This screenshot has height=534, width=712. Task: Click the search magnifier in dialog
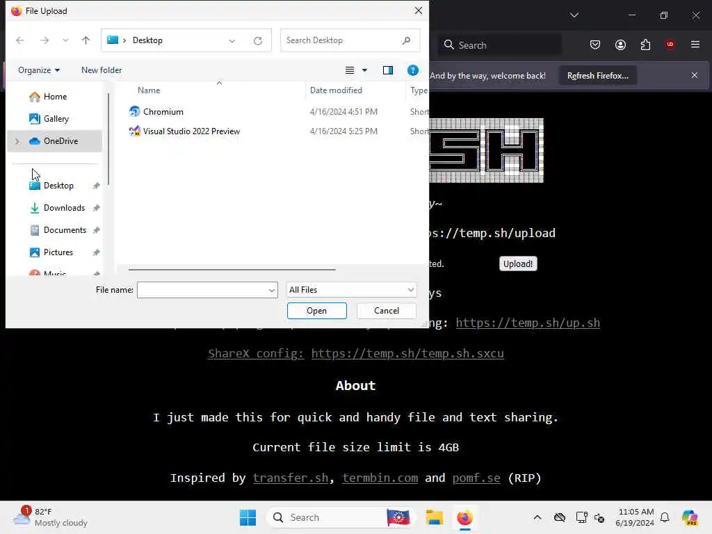[406, 40]
